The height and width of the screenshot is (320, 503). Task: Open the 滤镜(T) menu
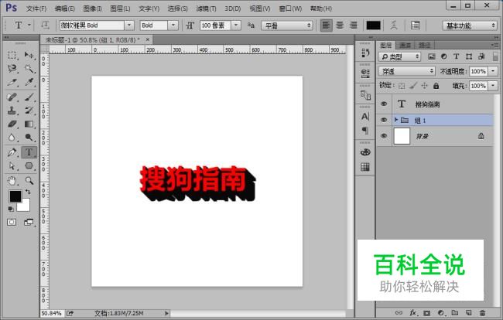point(206,9)
